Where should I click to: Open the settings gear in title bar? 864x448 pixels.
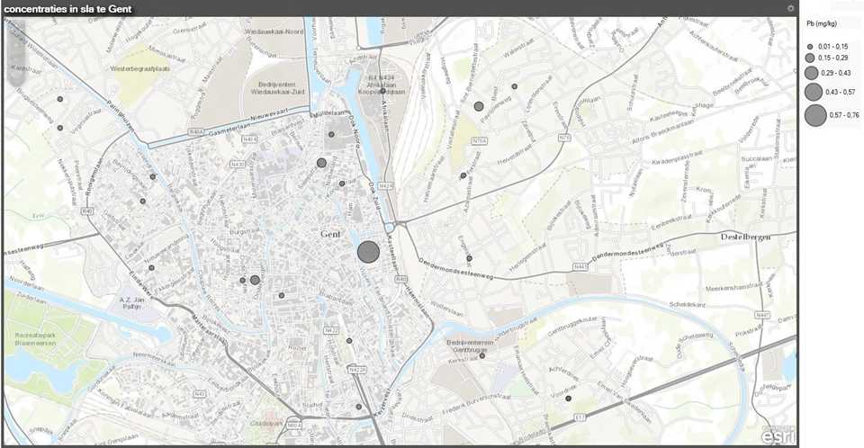click(x=790, y=8)
